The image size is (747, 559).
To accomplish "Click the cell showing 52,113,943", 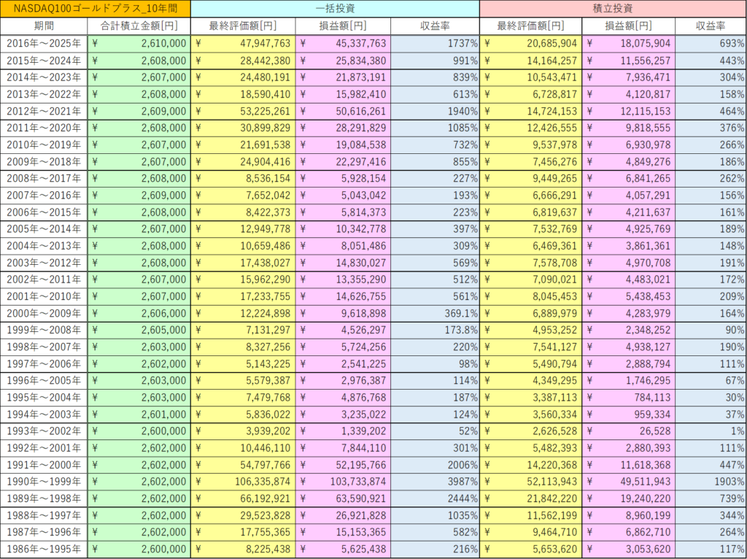I will click(530, 482).
